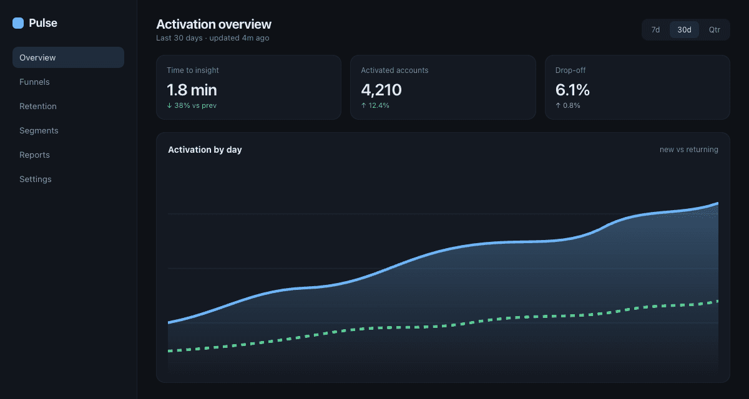Open the Overview sidebar item
Screen dimensions: 749x399
coord(68,57)
